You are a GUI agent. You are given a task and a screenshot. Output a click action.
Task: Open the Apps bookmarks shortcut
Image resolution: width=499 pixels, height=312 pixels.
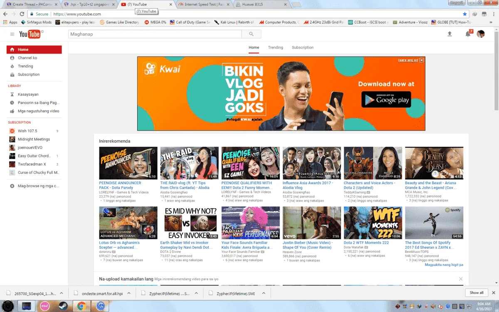click(x=10, y=22)
